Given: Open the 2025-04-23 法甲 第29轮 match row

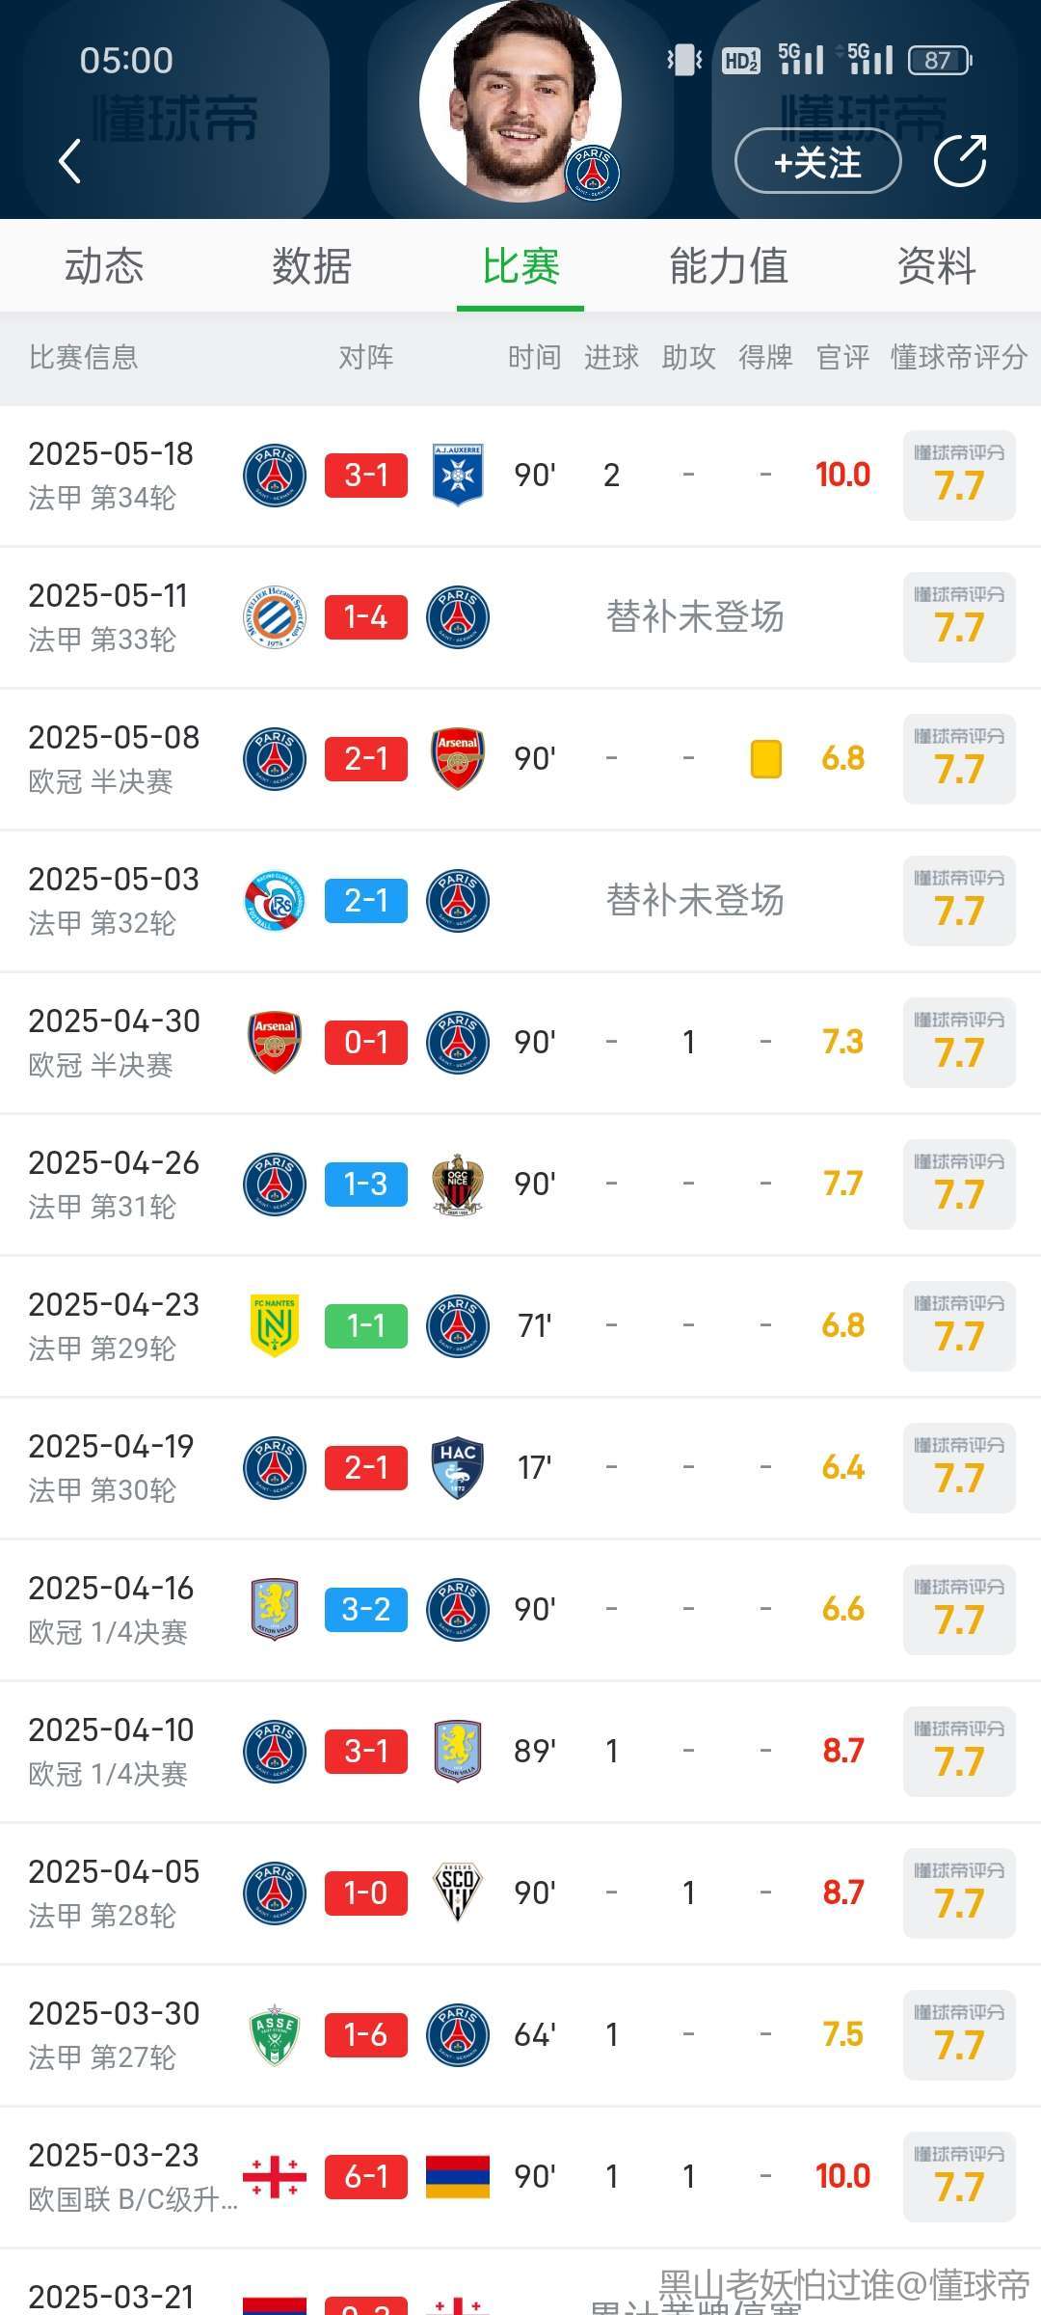Looking at the screenshot, I should click(116, 1325).
